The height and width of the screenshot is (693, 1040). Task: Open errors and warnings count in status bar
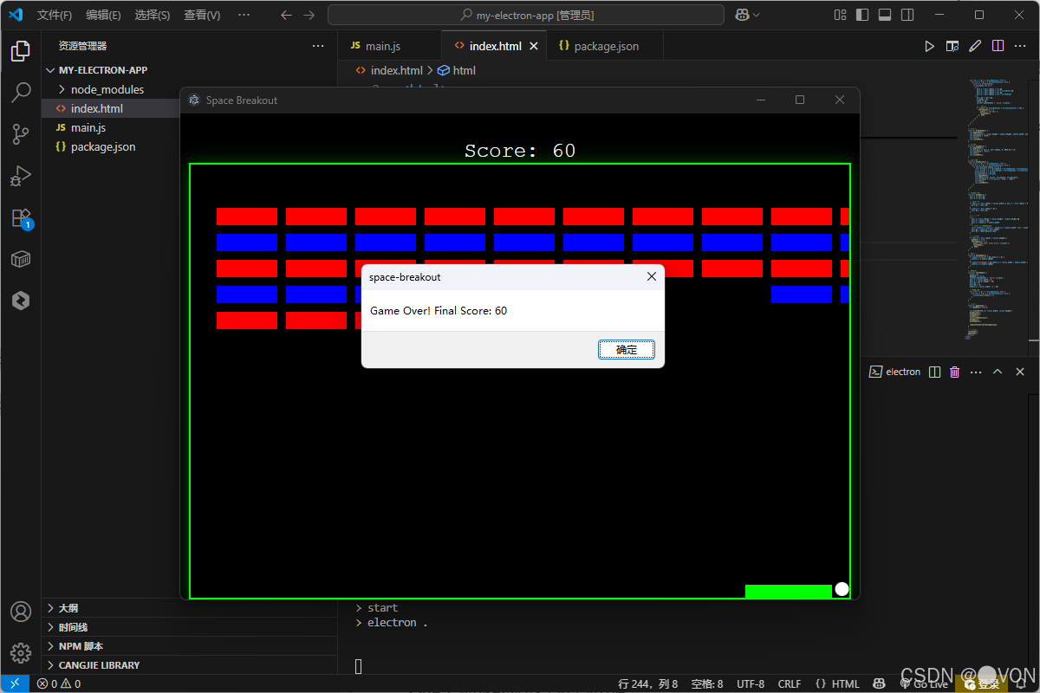pos(59,683)
